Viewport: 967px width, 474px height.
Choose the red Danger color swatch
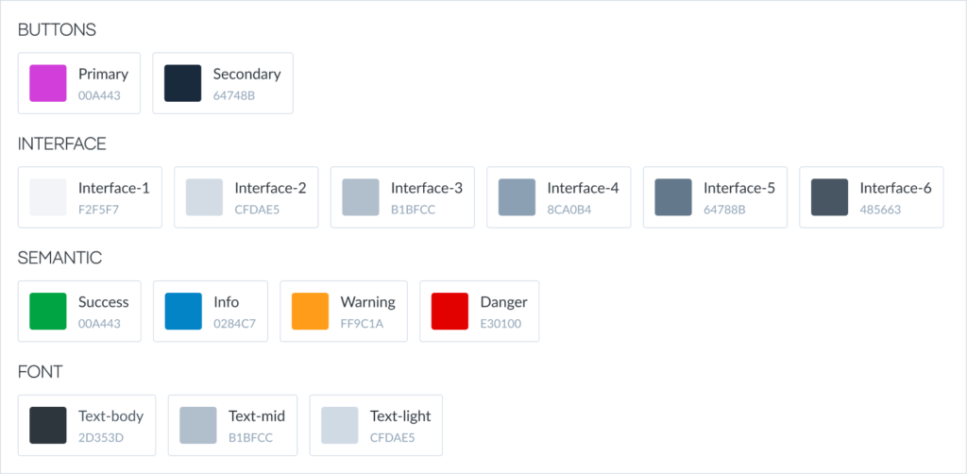click(x=450, y=312)
